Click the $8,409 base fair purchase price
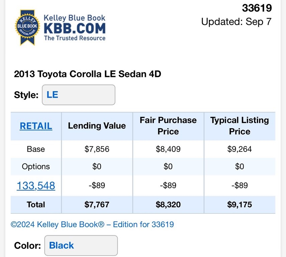This screenshot has width=286, height=257. (168, 149)
